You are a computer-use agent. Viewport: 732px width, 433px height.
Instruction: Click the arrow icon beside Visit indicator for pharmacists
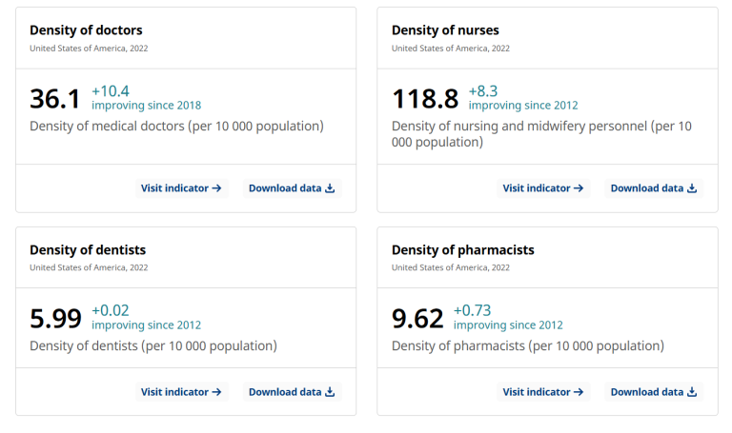click(579, 392)
